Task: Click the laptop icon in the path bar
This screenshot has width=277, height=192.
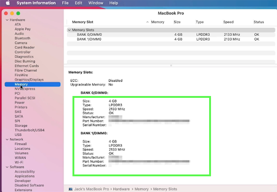Action: (x=71, y=189)
